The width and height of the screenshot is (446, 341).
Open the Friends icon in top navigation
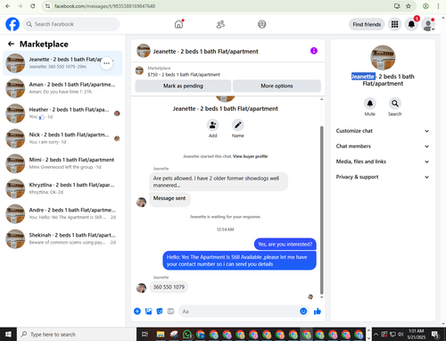point(220,24)
